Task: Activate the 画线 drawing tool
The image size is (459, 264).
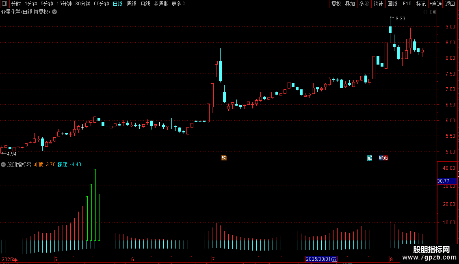Action: pyautogui.click(x=392, y=4)
